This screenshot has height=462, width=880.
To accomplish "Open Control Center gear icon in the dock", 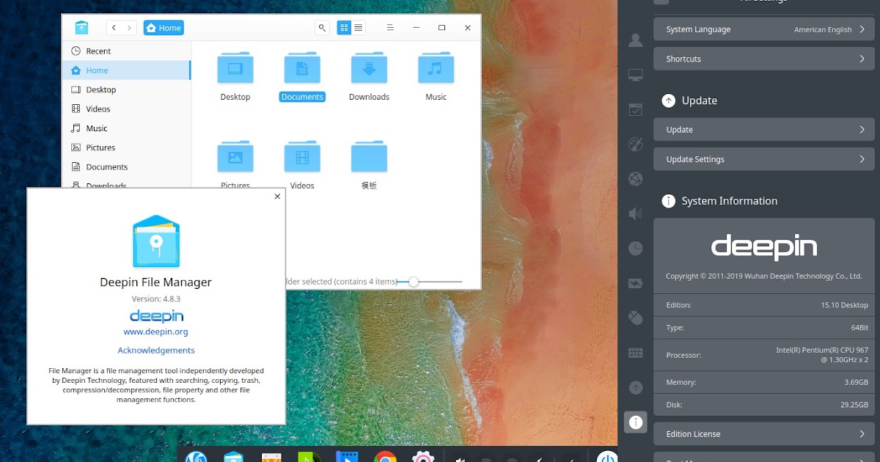I will point(423,456).
